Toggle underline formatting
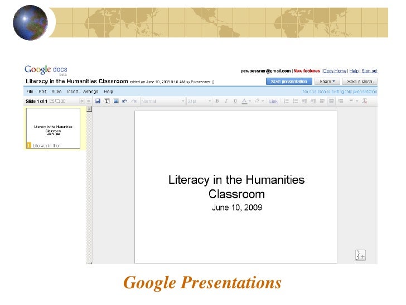This screenshot has width=406, height=305. [235, 101]
